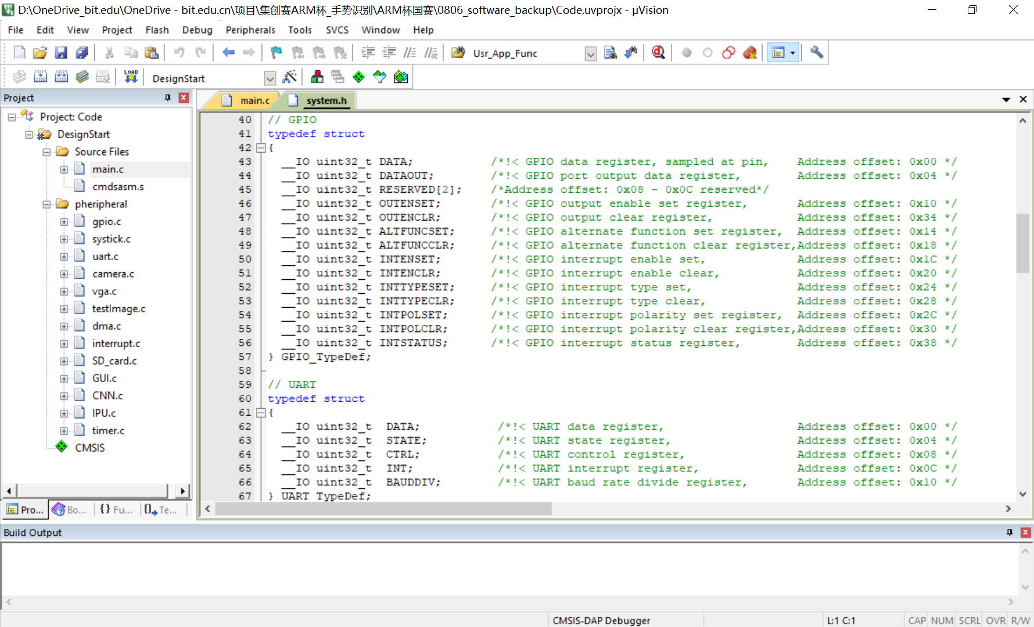Open the File menu
This screenshot has height=627, width=1034.
[16, 30]
